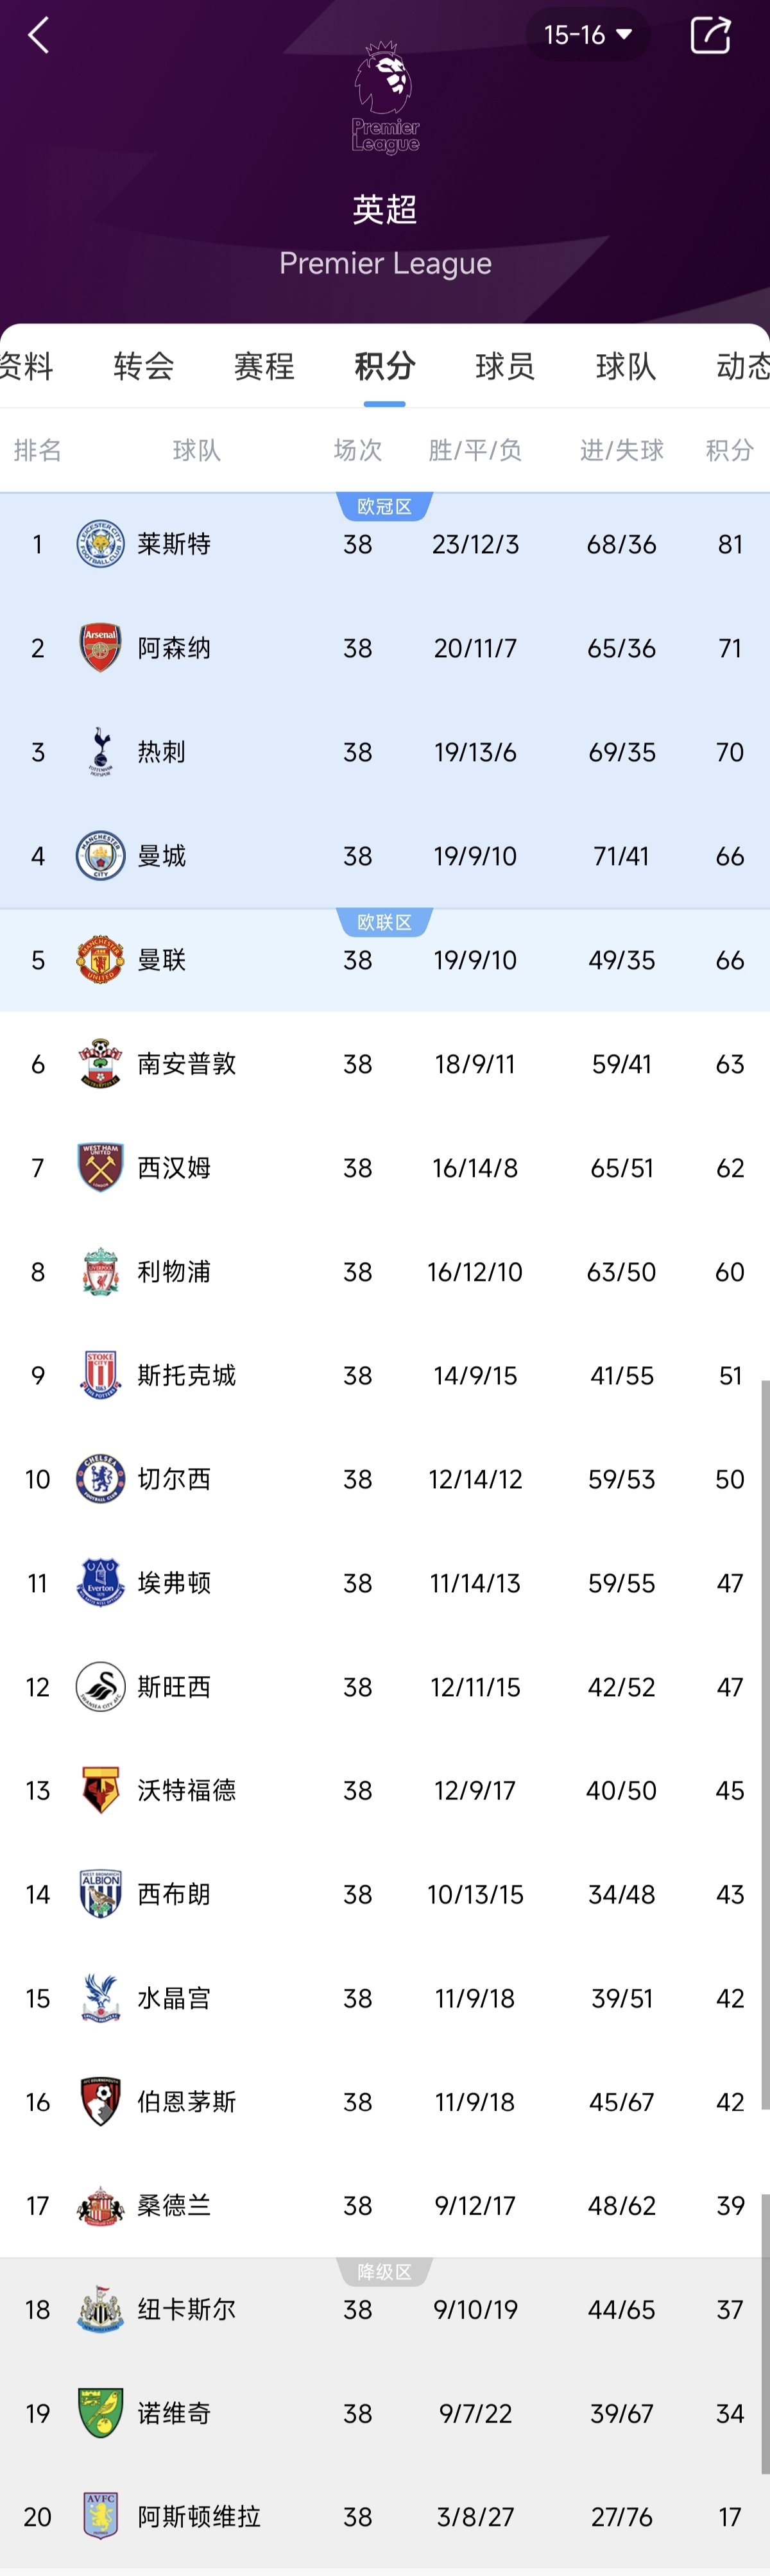770x2576 pixels.
Task: Tap the Norwich City club crest
Action: (x=100, y=2413)
